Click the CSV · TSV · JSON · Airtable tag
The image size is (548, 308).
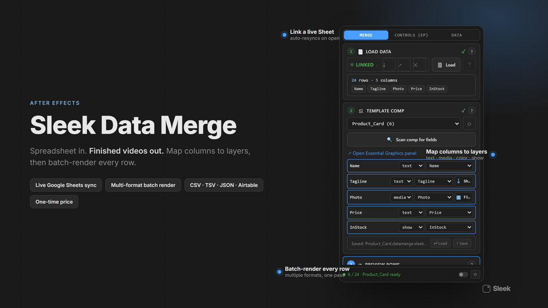(224, 185)
